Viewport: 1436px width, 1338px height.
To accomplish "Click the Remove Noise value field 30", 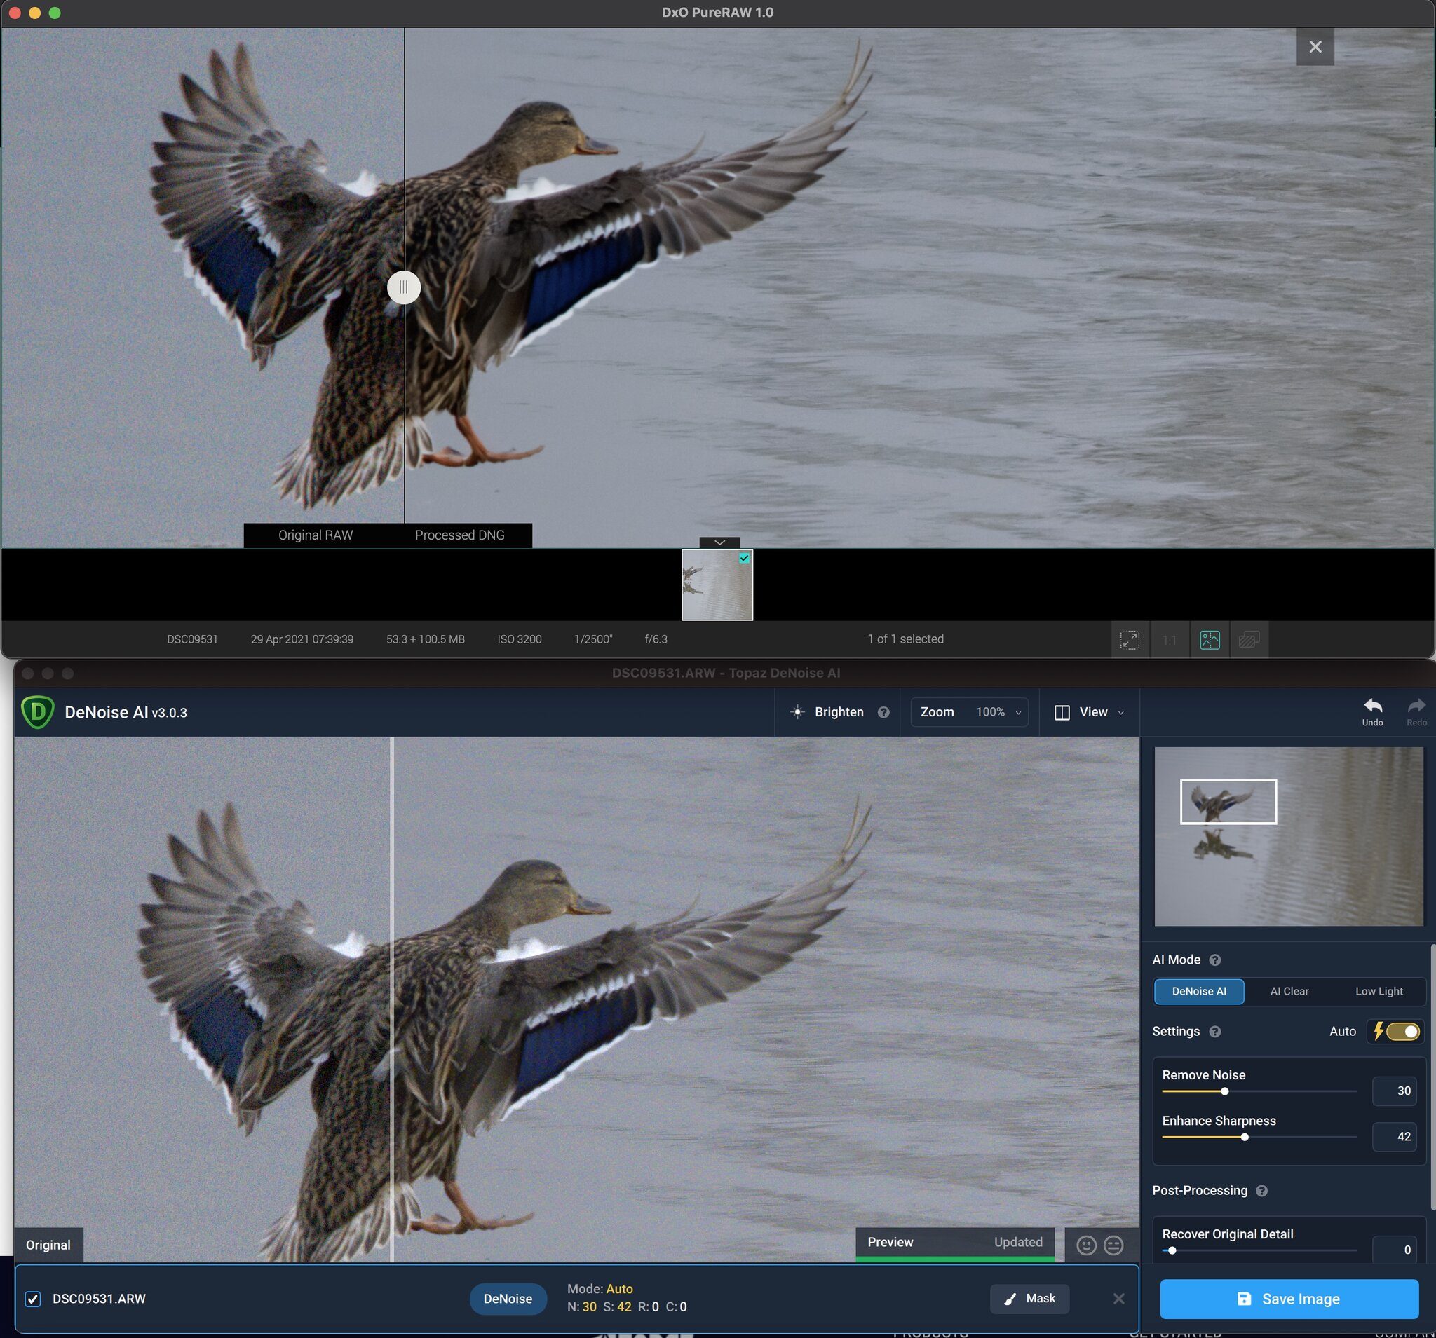I will click(1394, 1091).
